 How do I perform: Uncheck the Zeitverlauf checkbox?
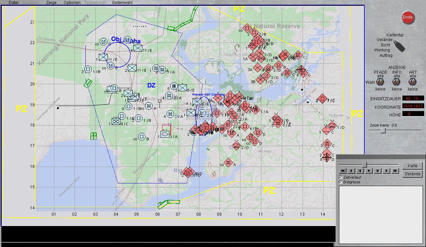341,177
